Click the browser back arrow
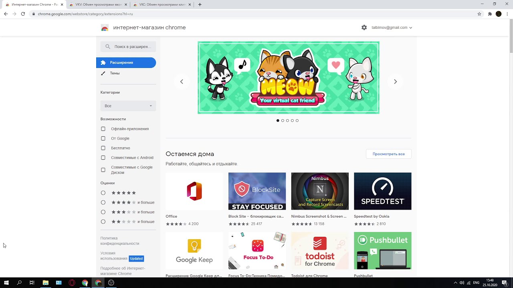 [x=6, y=14]
